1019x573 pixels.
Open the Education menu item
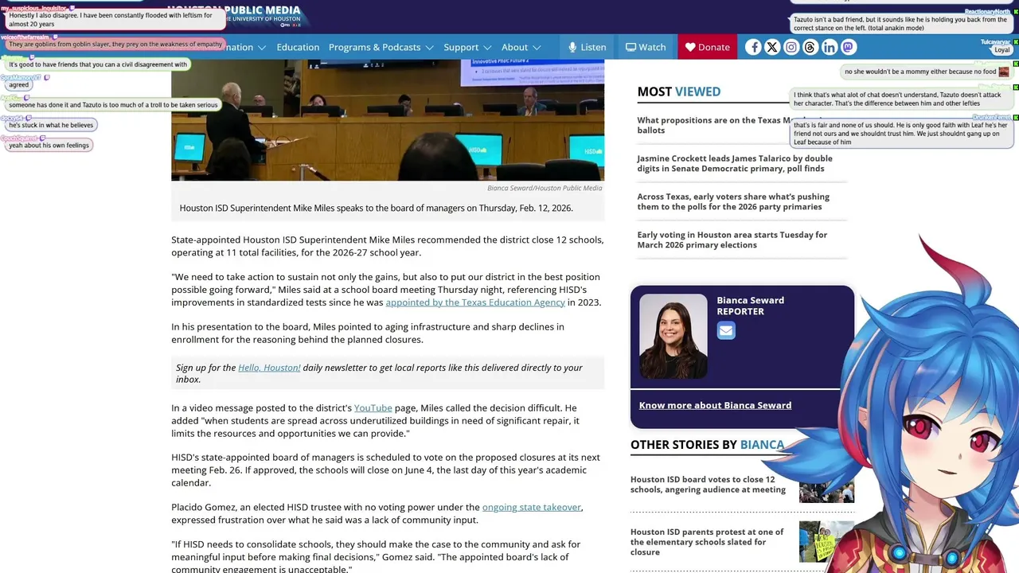(298, 47)
